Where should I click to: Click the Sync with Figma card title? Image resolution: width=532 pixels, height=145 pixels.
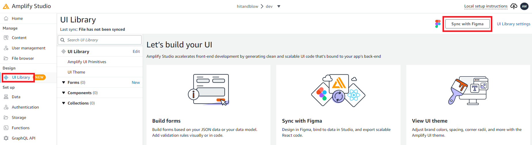(x=302, y=121)
